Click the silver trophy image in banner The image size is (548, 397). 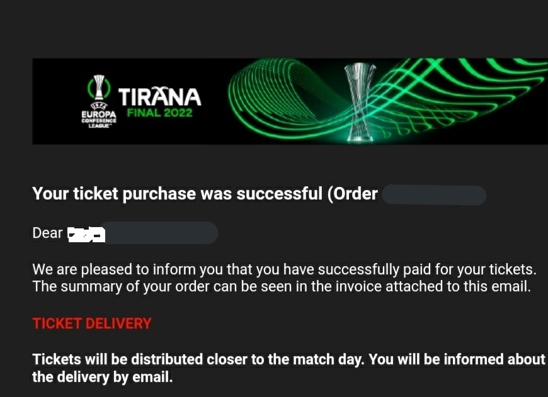(360, 101)
